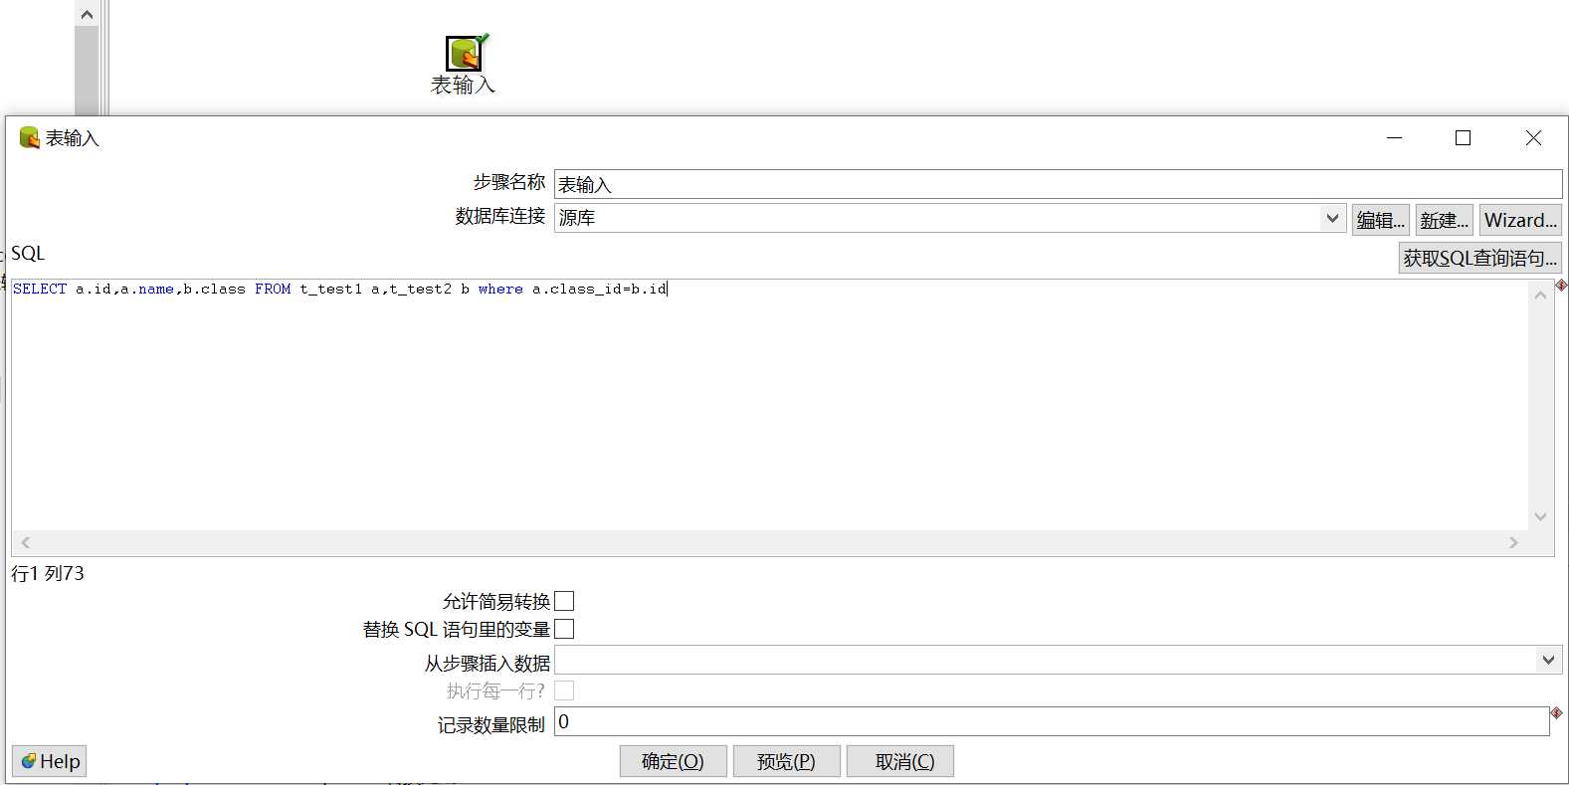The image size is (1569, 785).
Task: Click the 'where' keyword in the query
Action: (x=500, y=289)
